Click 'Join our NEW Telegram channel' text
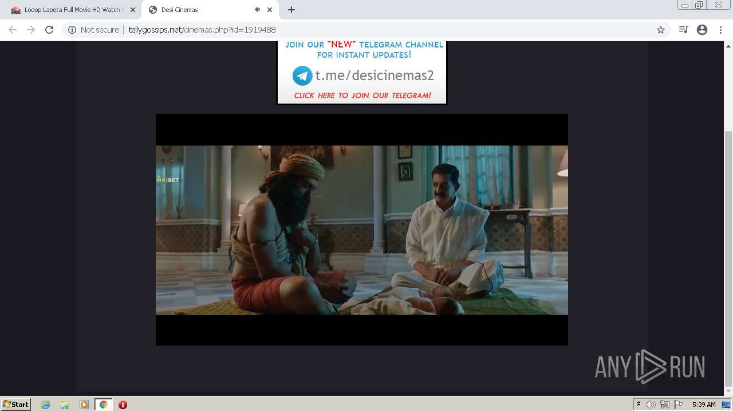733x412 pixels. pos(364,49)
